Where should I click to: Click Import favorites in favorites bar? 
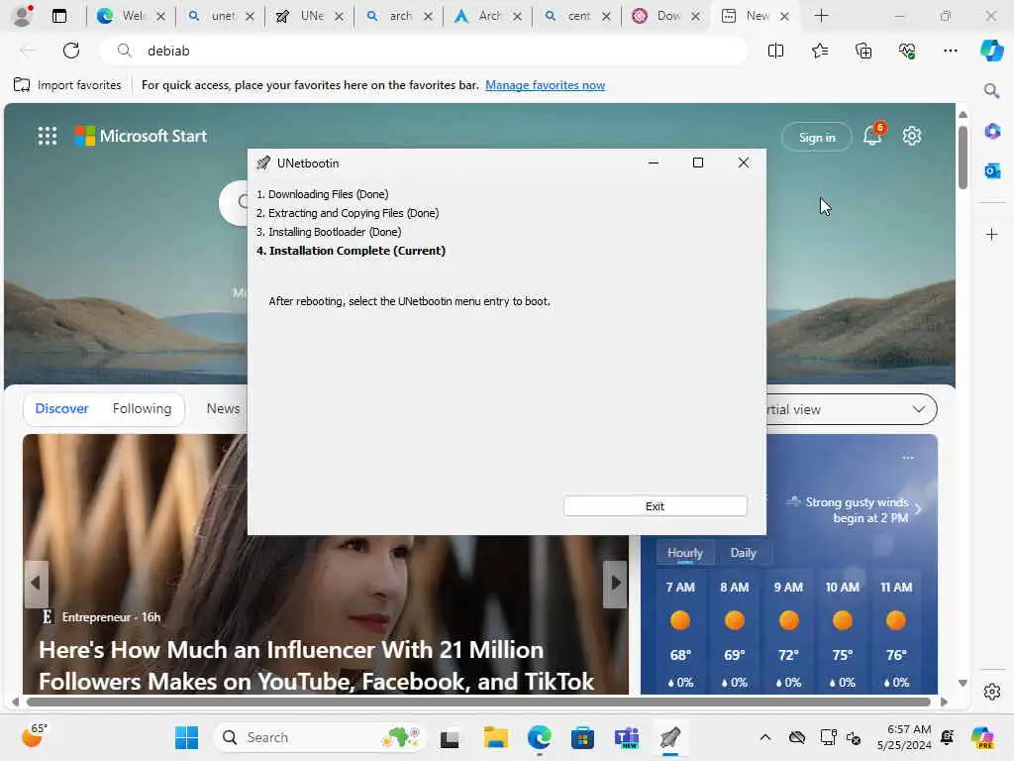point(67,85)
